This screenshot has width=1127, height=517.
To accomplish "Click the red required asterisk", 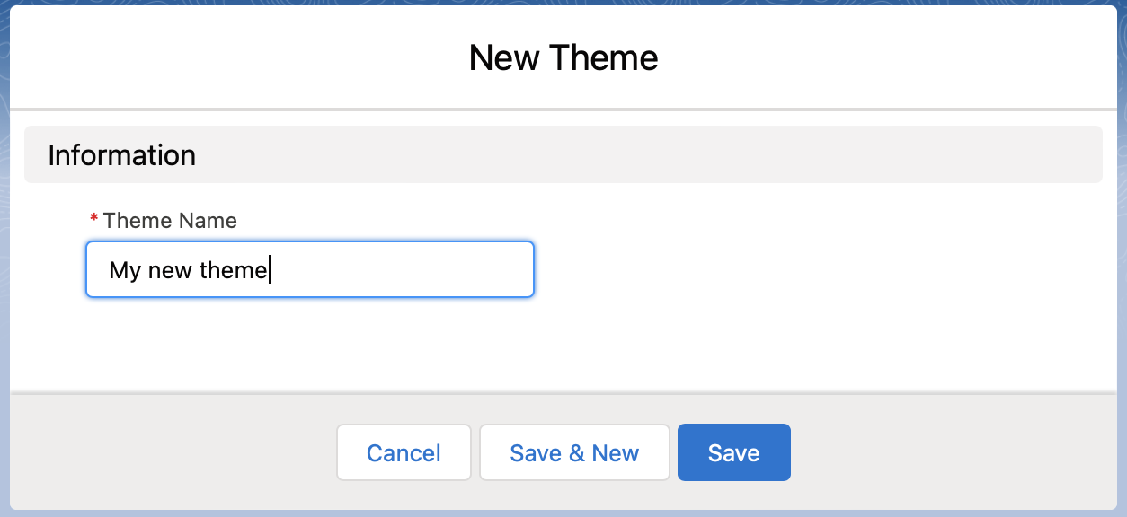I will [x=94, y=221].
